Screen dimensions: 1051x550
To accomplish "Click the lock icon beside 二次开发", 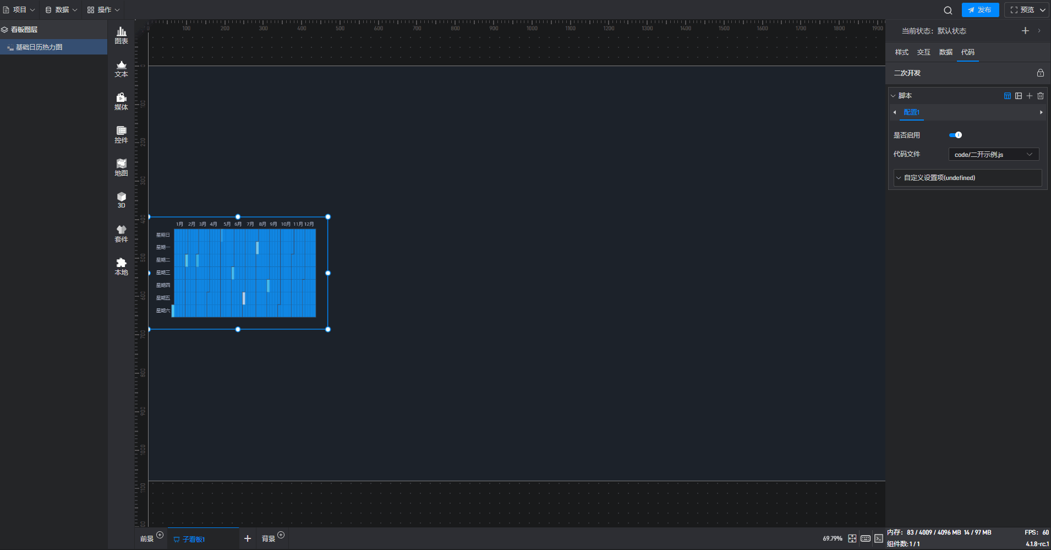I will click(x=1040, y=73).
